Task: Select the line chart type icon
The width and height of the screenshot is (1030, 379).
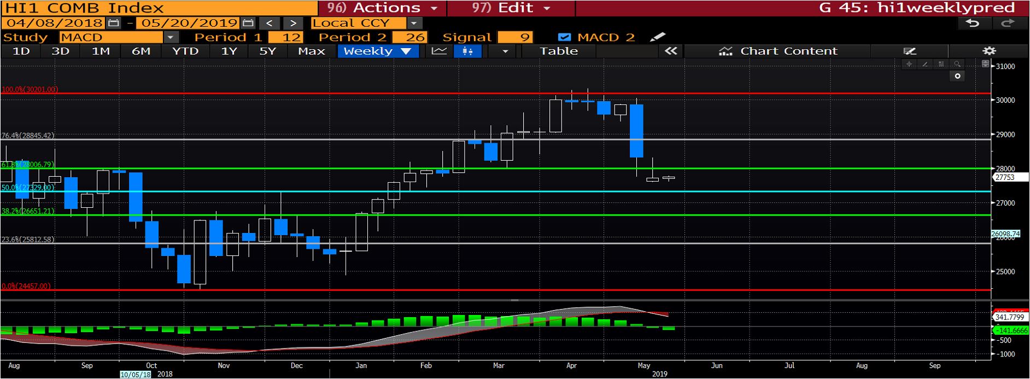Action: pyautogui.click(x=439, y=51)
